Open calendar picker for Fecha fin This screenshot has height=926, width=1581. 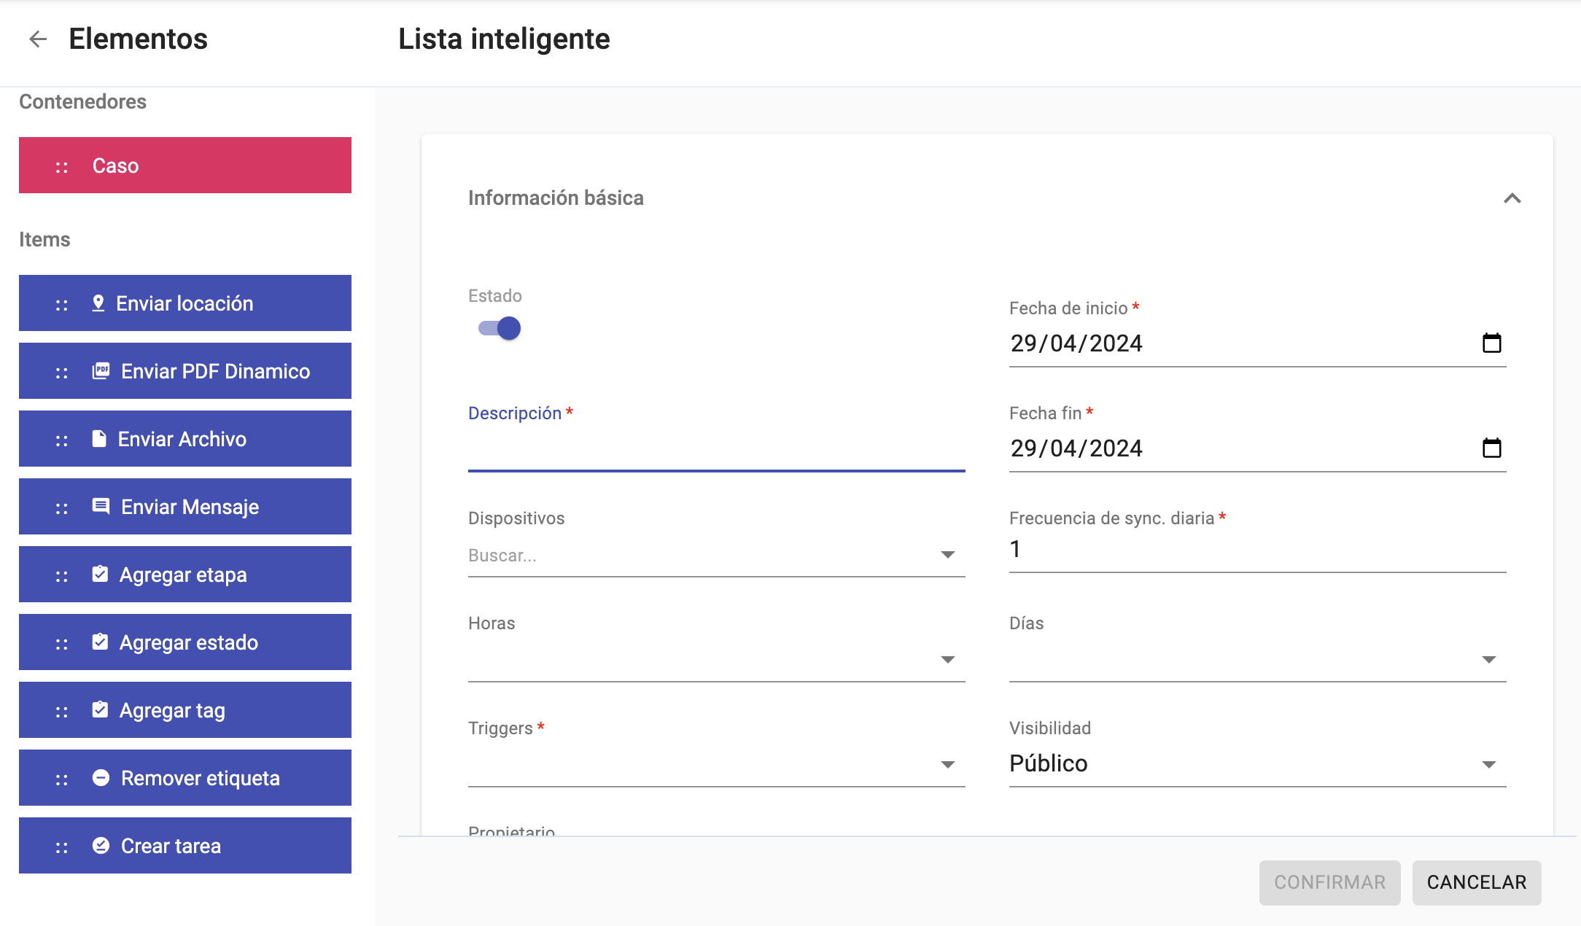click(1491, 448)
